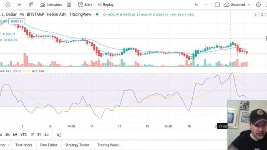Screen dimensions: 267x150
Task: Open the Indicators menu
Action: pyautogui.click(x=51, y=5)
